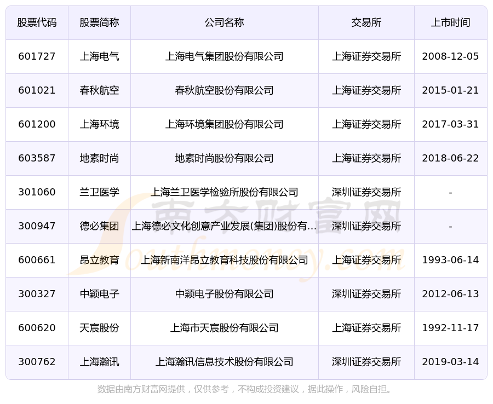The height and width of the screenshot is (404, 493).
Task: Click the 交易所 column header
Action: click(x=366, y=22)
